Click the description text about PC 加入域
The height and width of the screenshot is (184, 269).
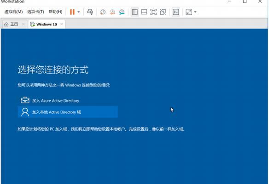(101, 129)
